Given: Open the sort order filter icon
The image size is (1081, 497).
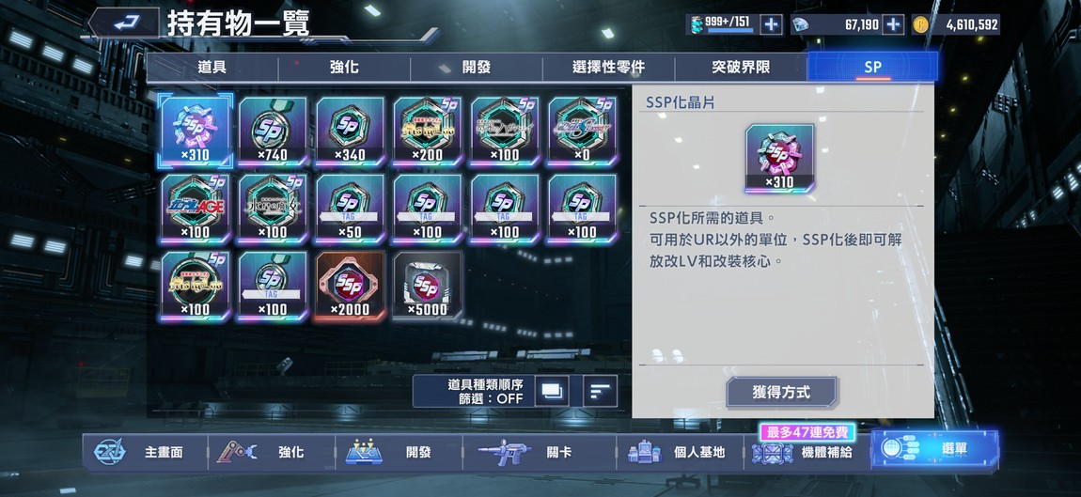Looking at the screenshot, I should [600, 392].
